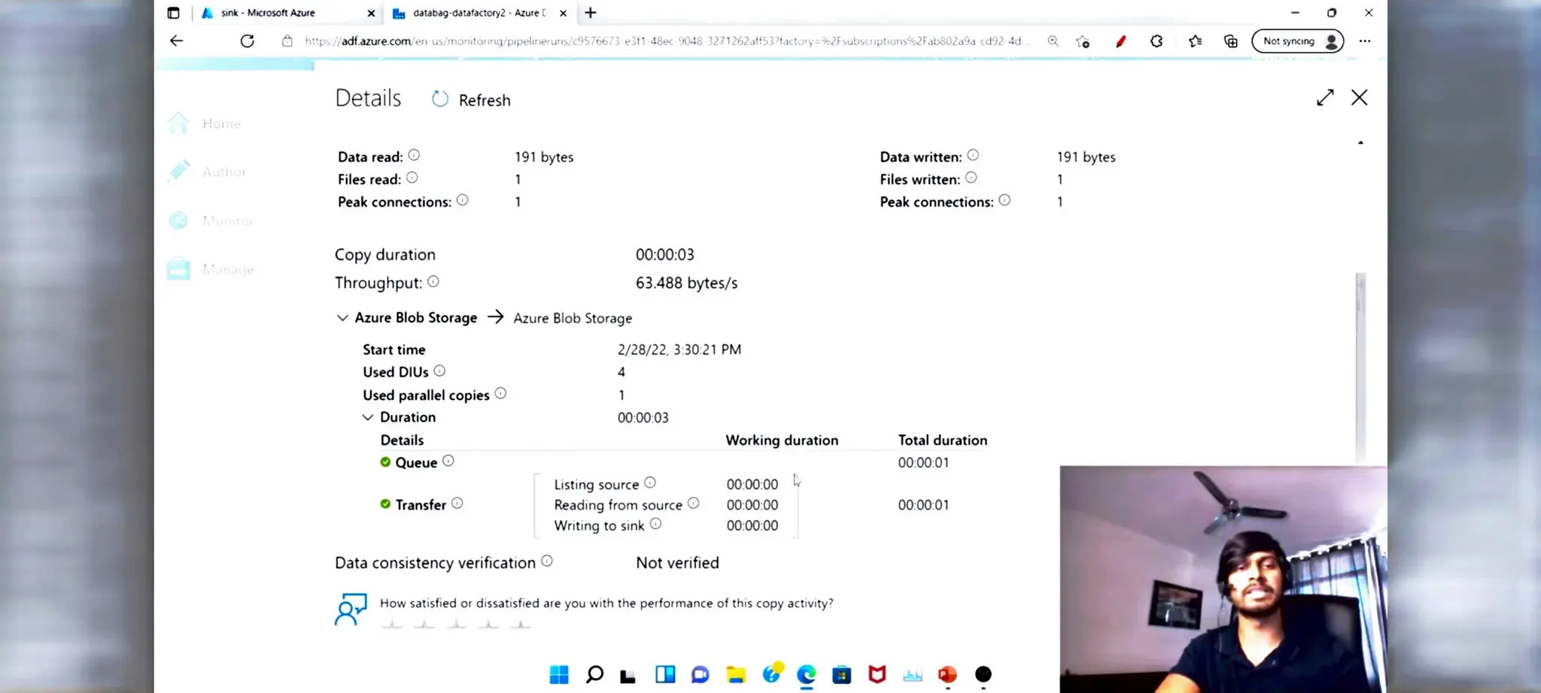Show info for Files read
Viewport: 1541px width, 693px height.
tap(412, 178)
